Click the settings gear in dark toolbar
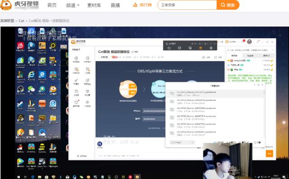 [x=211, y=48]
